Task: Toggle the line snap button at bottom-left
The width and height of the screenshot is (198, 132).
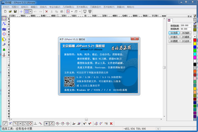Action: (5, 124)
